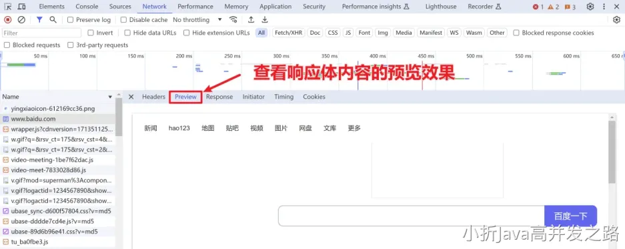Stop recording network log

(7, 19)
